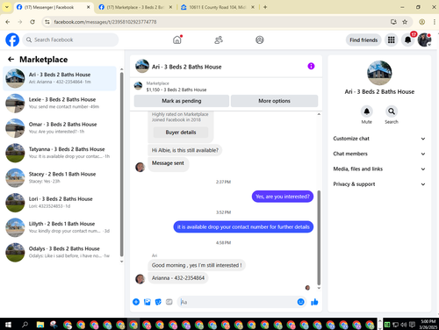The height and width of the screenshot is (330, 439).
Task: Open the Friends icon in top navigation
Action: [219, 39]
